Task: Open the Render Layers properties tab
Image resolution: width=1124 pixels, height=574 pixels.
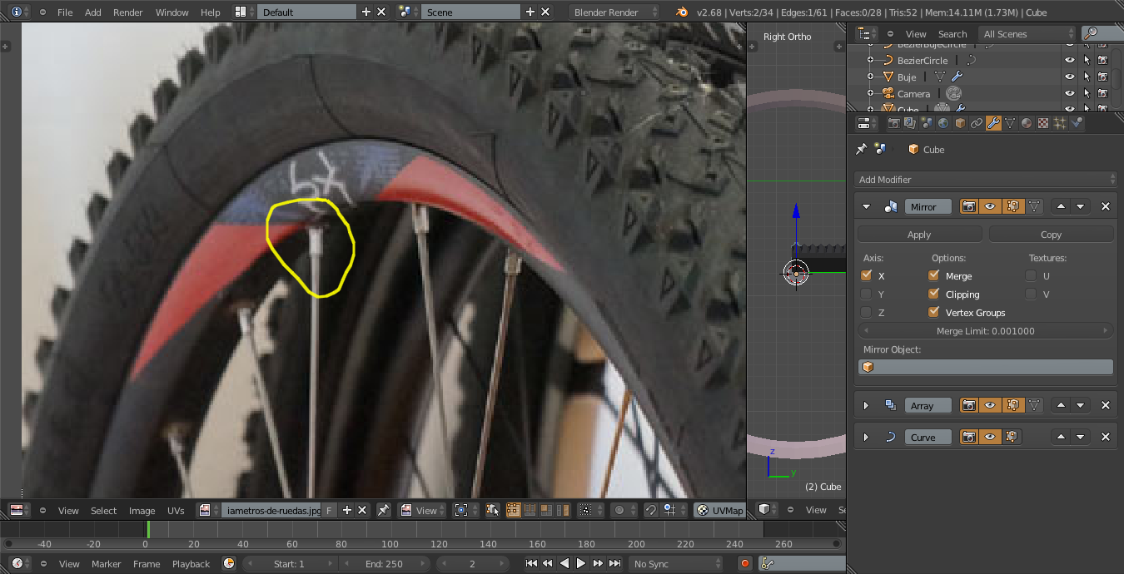Action: tap(910, 123)
